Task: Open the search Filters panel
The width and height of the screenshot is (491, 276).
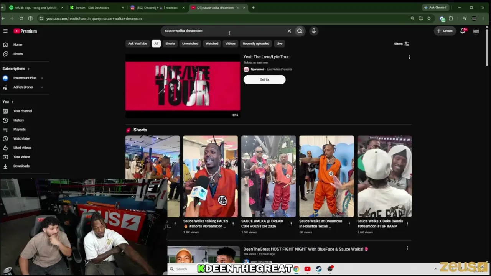Action: [x=401, y=44]
